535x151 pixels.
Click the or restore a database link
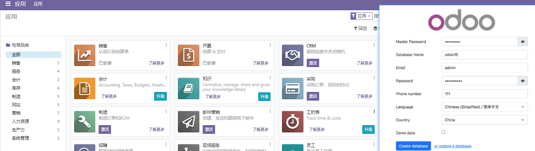pos(453,146)
